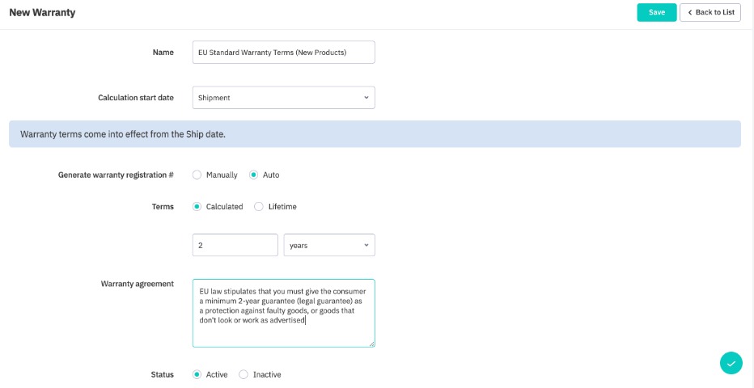Go back using Back to List button

pos(710,12)
